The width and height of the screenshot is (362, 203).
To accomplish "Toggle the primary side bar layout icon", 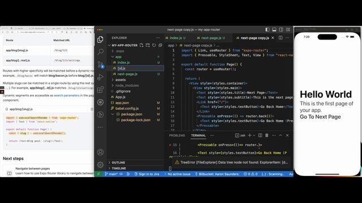I will pyautogui.click(x=268, y=29).
